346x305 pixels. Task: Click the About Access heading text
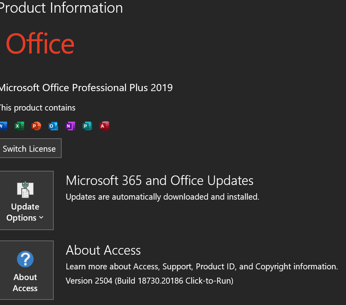click(x=103, y=250)
